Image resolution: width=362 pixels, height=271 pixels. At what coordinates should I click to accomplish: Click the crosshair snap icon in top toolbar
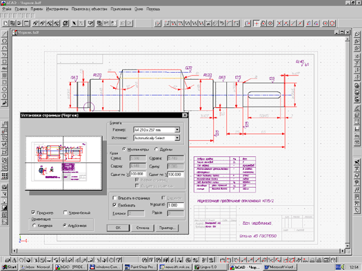(x=257, y=23)
